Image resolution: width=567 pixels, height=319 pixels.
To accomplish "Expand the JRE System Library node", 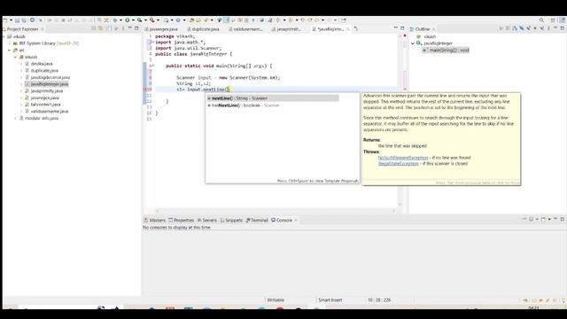I will click(x=10, y=43).
